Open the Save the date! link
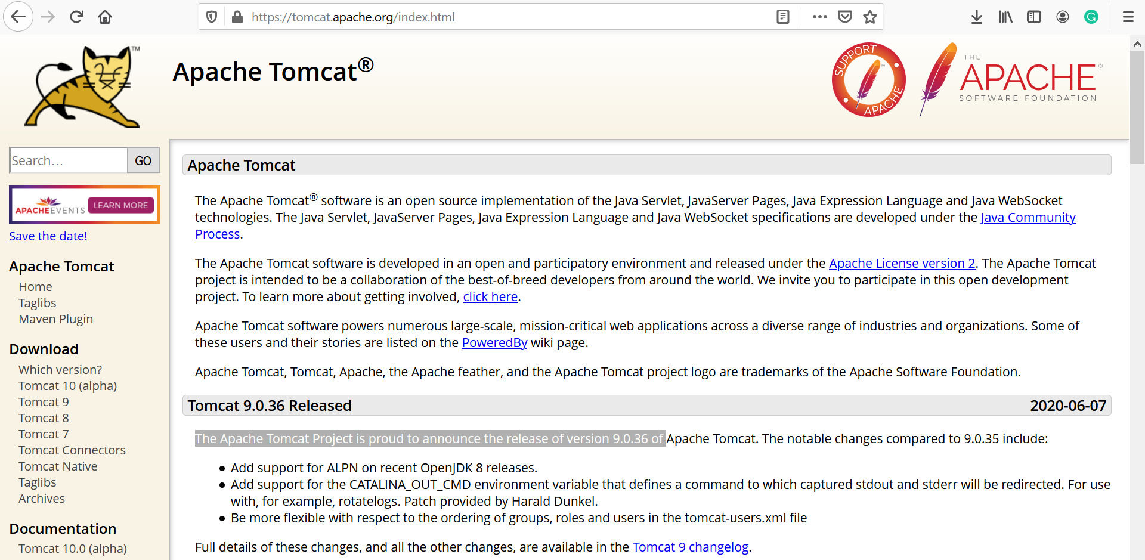The image size is (1145, 560). click(x=48, y=236)
